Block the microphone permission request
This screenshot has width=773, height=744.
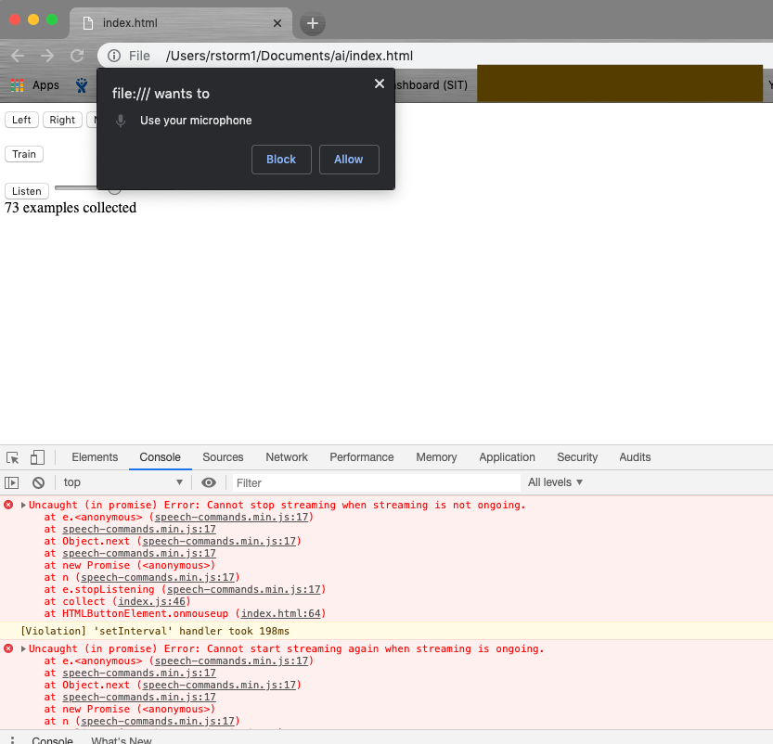pos(280,159)
